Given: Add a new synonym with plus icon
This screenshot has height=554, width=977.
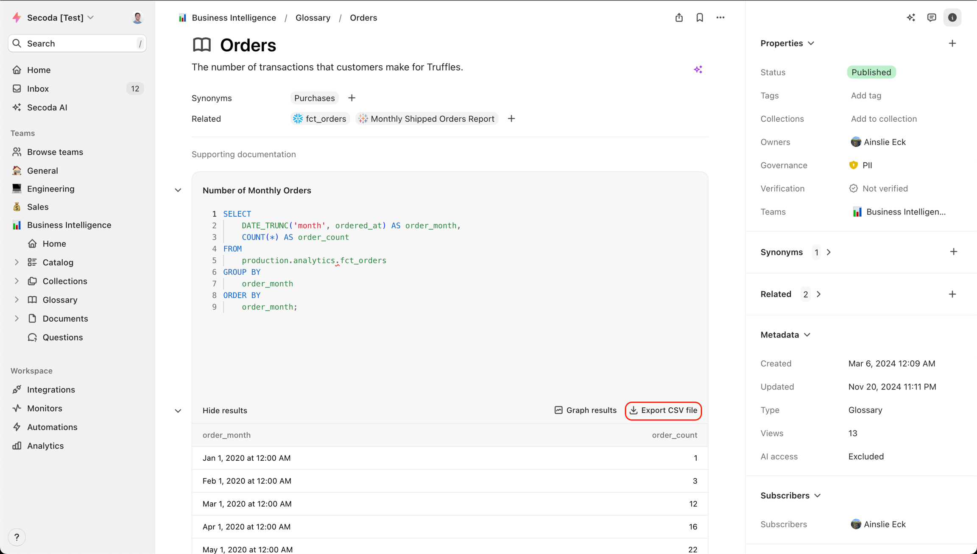Looking at the screenshot, I should (x=352, y=98).
